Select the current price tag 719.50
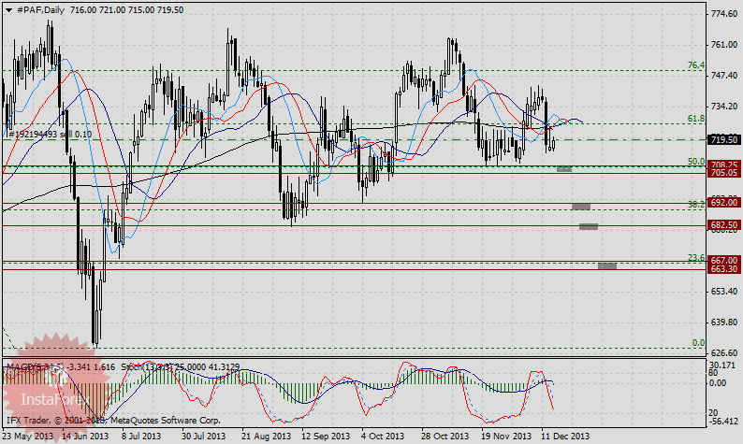Image resolution: width=743 pixels, height=444 pixels. coord(725,139)
